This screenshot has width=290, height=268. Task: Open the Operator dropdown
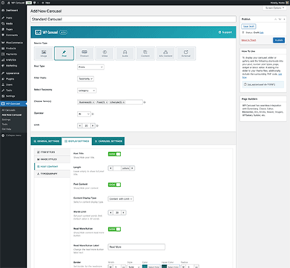[84, 114]
